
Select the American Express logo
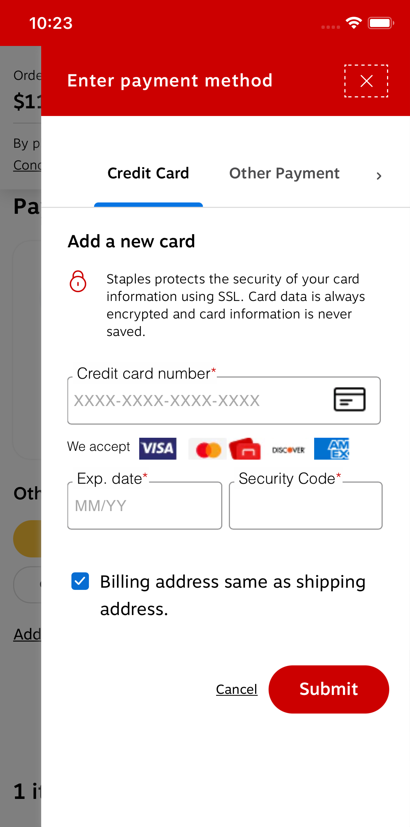click(x=331, y=449)
